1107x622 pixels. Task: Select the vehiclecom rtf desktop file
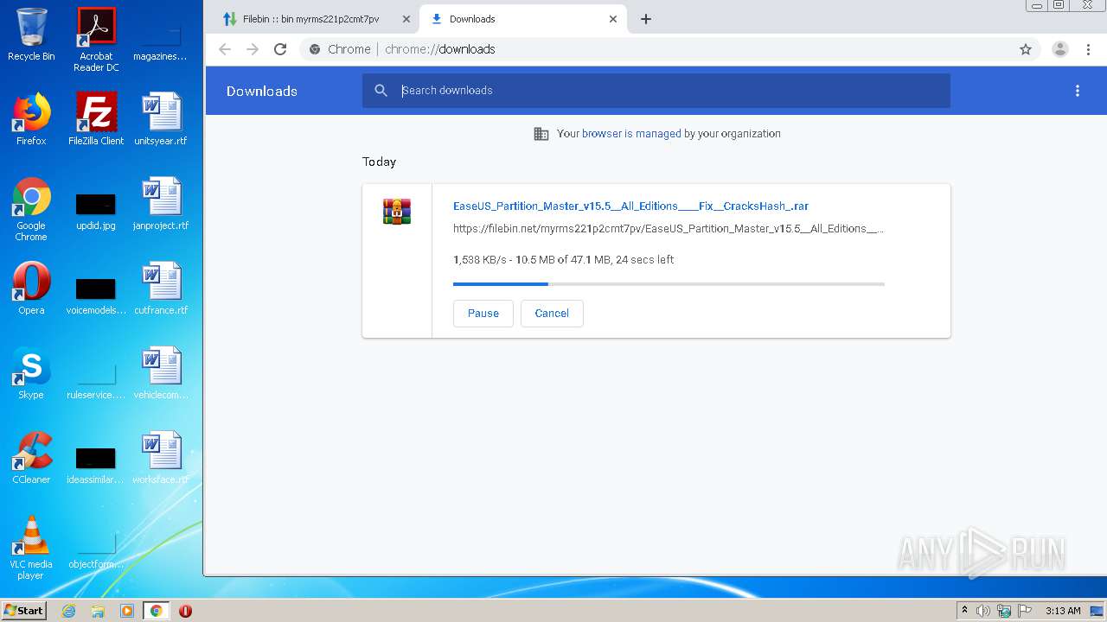pos(161,373)
